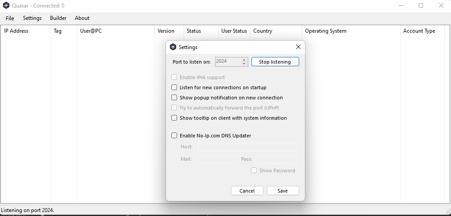Click the Quasar logo in main title bar
The height and width of the screenshot is (216, 451).
tap(6, 5)
